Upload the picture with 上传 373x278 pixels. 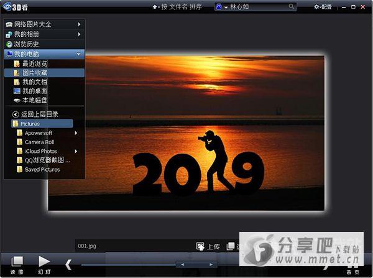[208, 246]
